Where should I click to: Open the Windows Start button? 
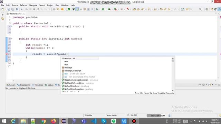click(x=4, y=121)
